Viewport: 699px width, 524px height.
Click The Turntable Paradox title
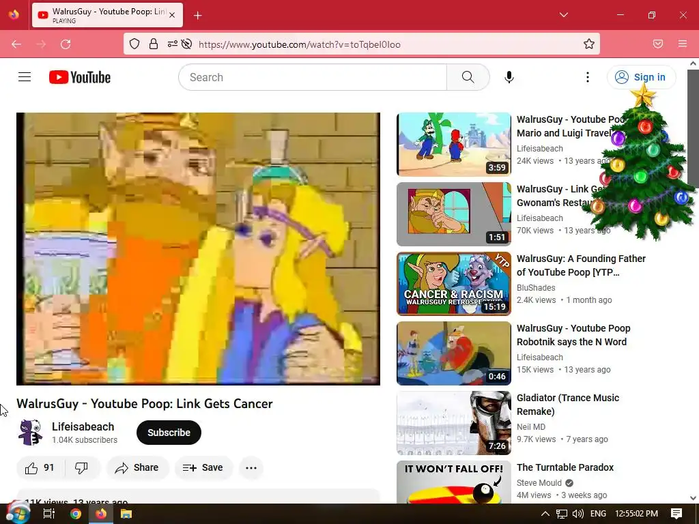point(565,467)
